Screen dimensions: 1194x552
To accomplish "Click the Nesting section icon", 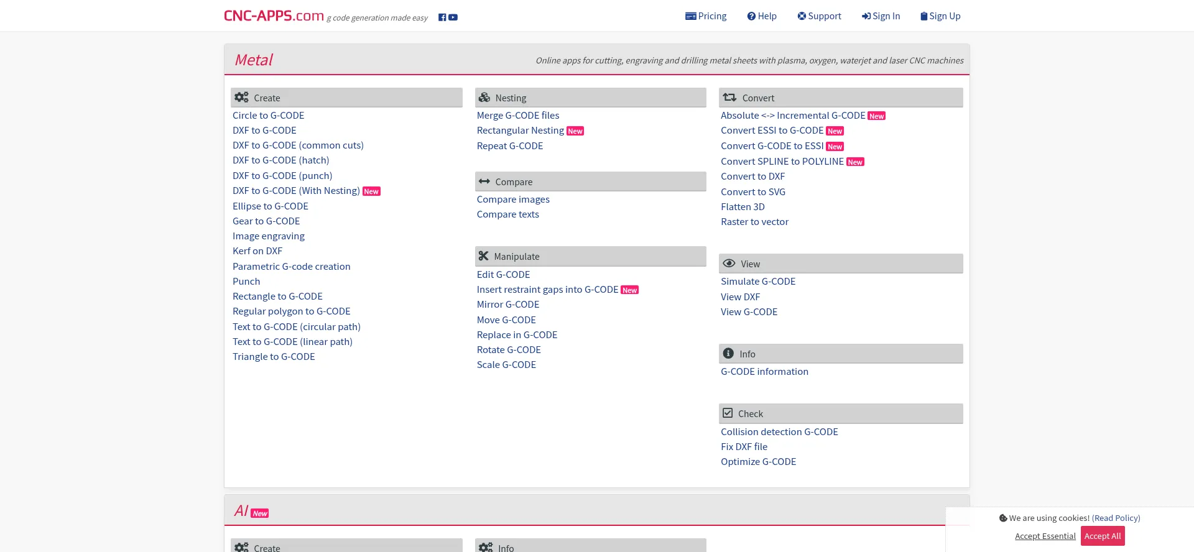I will coord(484,98).
